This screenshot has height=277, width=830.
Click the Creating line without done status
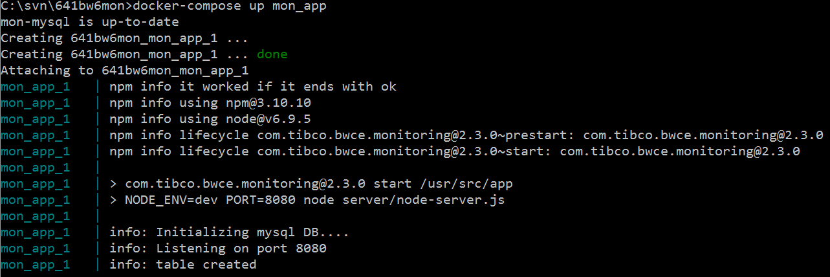124,38
